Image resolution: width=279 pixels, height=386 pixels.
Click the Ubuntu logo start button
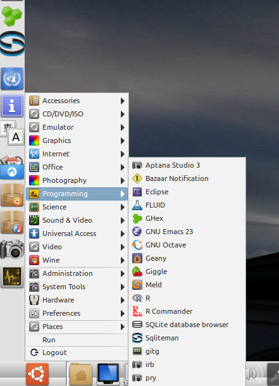point(37,374)
